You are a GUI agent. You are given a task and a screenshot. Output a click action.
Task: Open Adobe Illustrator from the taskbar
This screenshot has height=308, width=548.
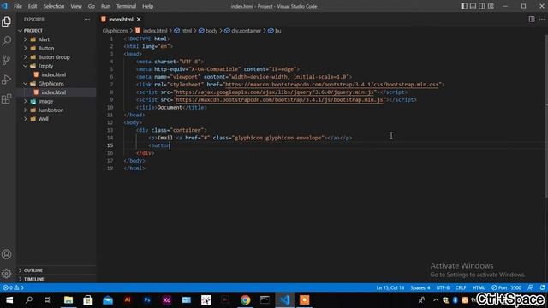[128, 300]
